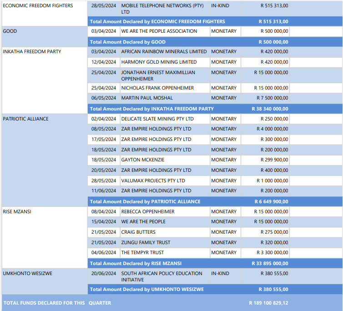
Task: Click the date 20/05/2024
Action: click(103, 170)
